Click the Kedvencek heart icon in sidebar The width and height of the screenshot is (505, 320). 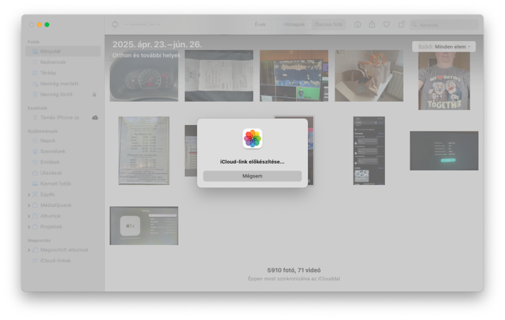click(x=35, y=62)
